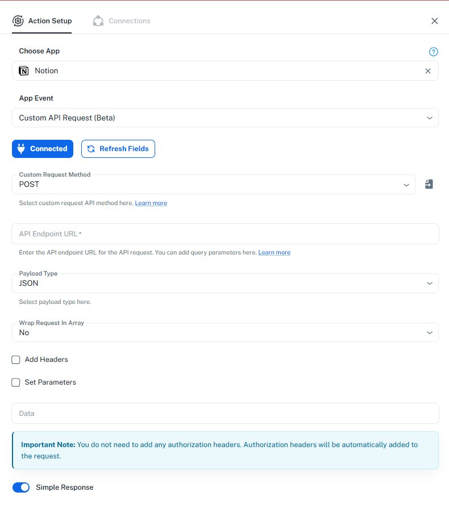Clear the selected Notion app
Screen dimensions: 449x517
[428, 71]
